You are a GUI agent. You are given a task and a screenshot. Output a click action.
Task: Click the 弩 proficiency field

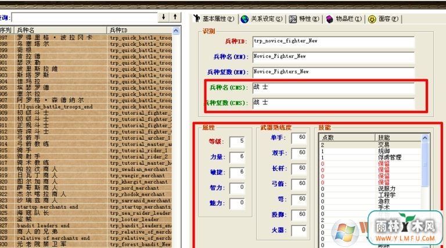[x=299, y=199]
